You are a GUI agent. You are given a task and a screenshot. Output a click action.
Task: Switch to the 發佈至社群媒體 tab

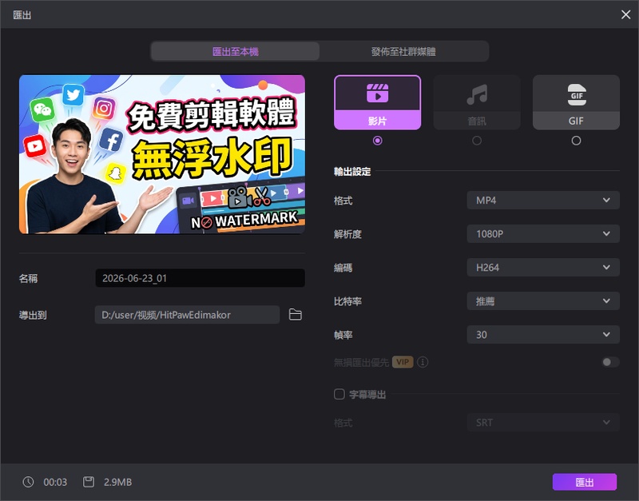(x=403, y=51)
